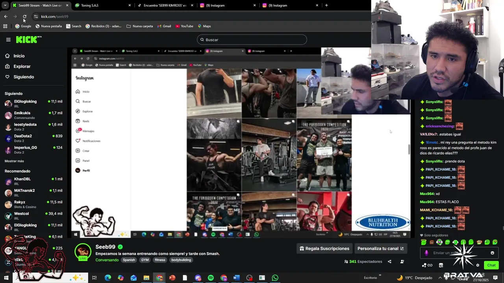Go back in the browser
The image size is (504, 283).
pos(6,17)
